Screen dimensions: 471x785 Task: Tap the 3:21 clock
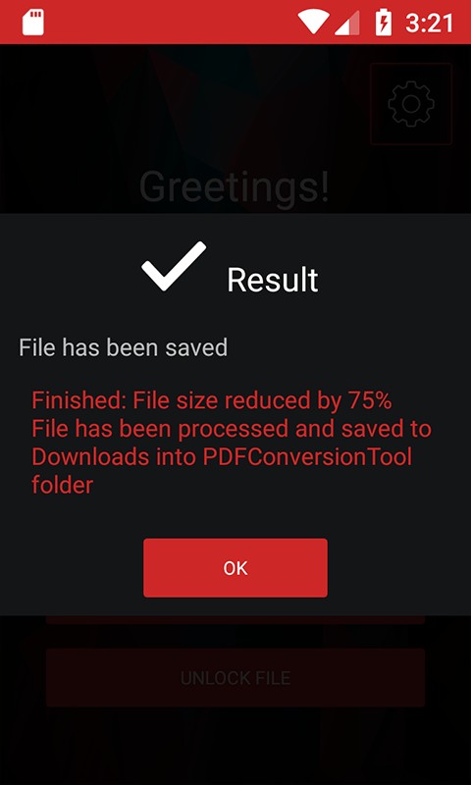429,24
